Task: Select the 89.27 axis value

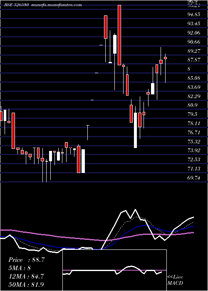Action: [x=194, y=51]
